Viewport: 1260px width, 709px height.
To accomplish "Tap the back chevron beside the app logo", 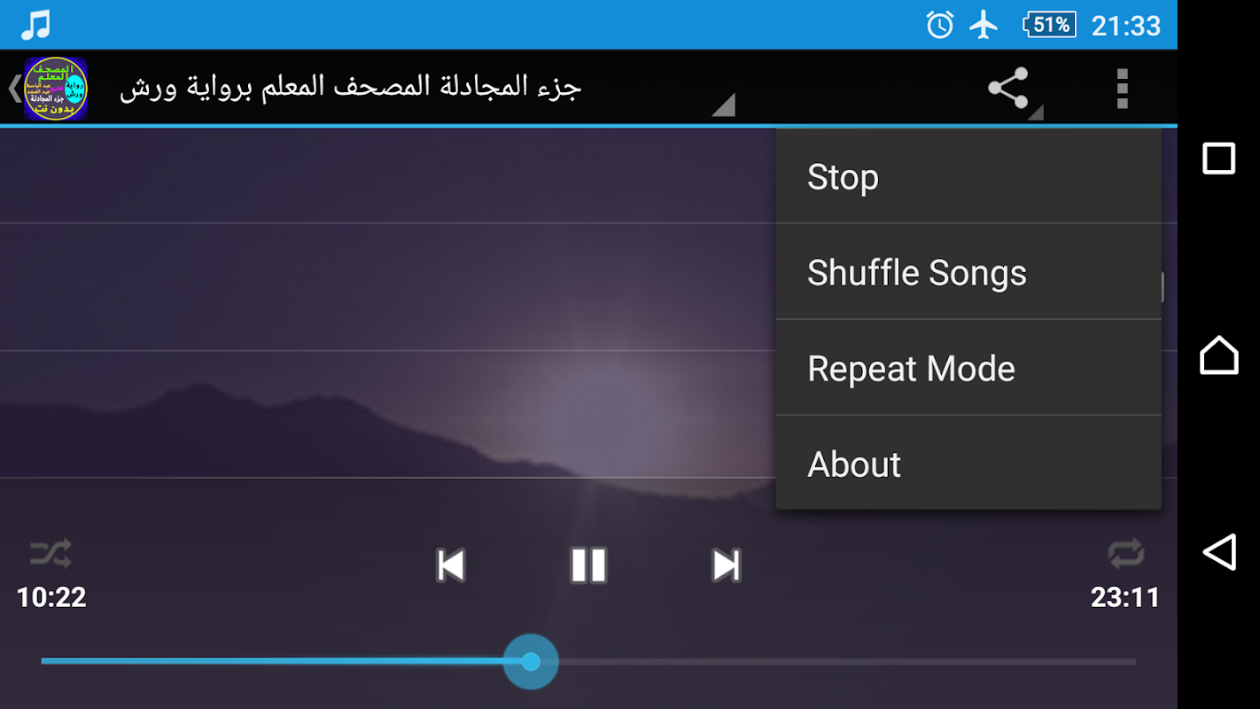I will (13, 89).
